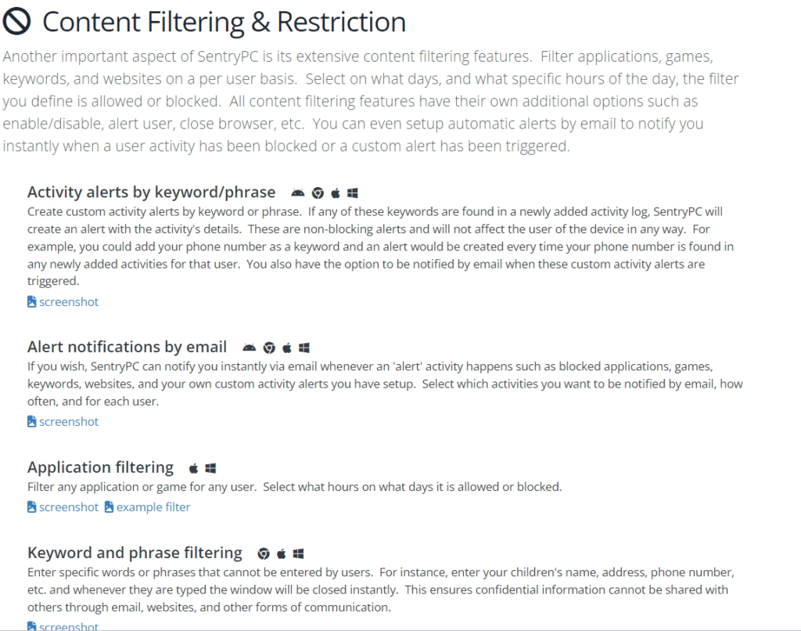
Task: Click the Windows icon beside Application filtering
Action: coord(210,468)
